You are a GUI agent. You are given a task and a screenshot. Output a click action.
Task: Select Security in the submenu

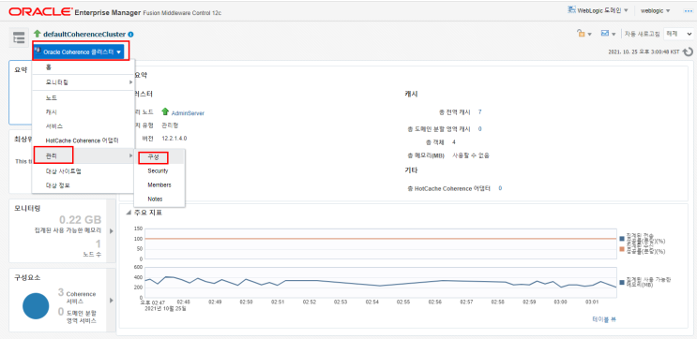158,170
